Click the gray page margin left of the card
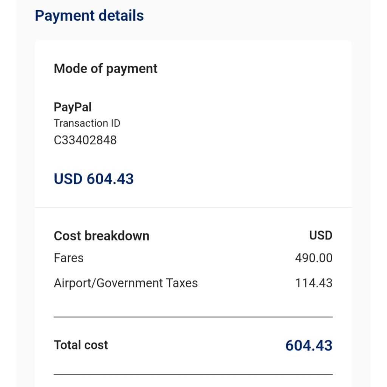Viewport: 387px width, 387px height. (25, 189)
